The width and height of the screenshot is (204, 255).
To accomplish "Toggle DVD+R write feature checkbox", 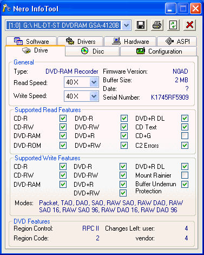I will (x=123, y=185).
